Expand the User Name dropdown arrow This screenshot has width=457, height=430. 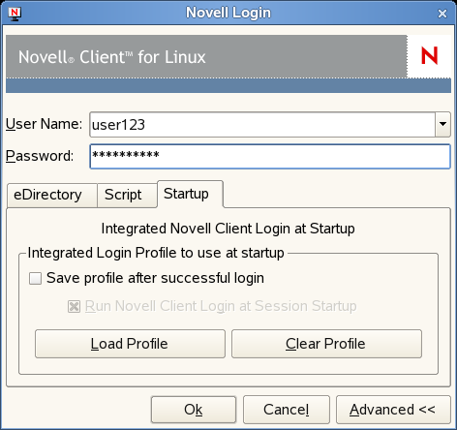[442, 125]
